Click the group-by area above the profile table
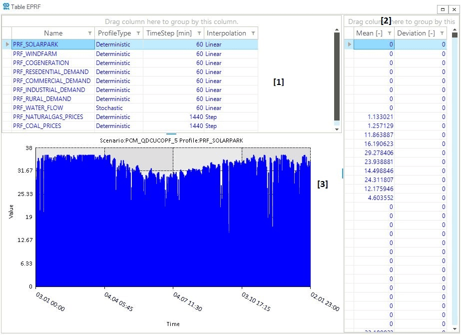 coord(172,21)
